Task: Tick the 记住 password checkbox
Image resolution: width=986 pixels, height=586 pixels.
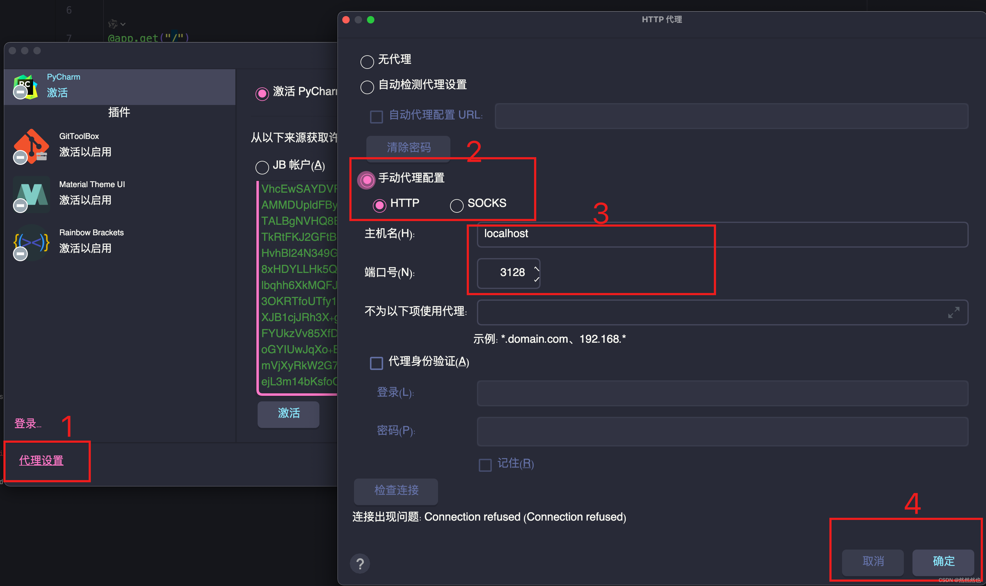Action: pos(485,465)
